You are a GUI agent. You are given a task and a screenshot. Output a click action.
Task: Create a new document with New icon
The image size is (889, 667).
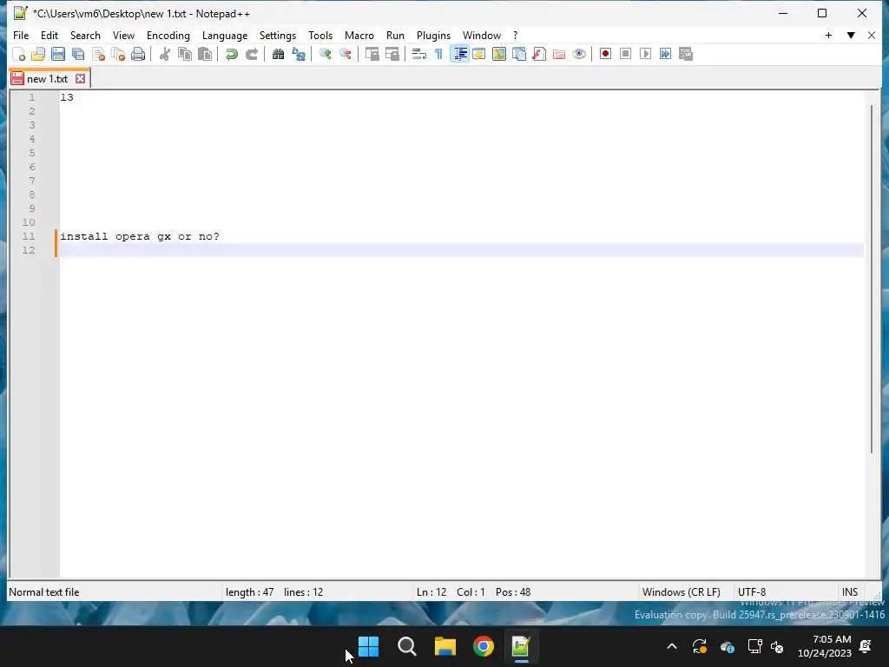coord(19,54)
